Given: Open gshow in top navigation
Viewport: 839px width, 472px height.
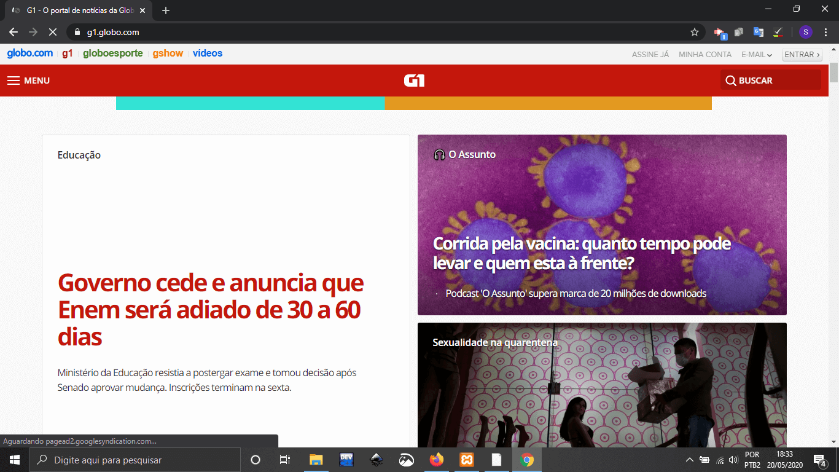Looking at the screenshot, I should point(168,53).
